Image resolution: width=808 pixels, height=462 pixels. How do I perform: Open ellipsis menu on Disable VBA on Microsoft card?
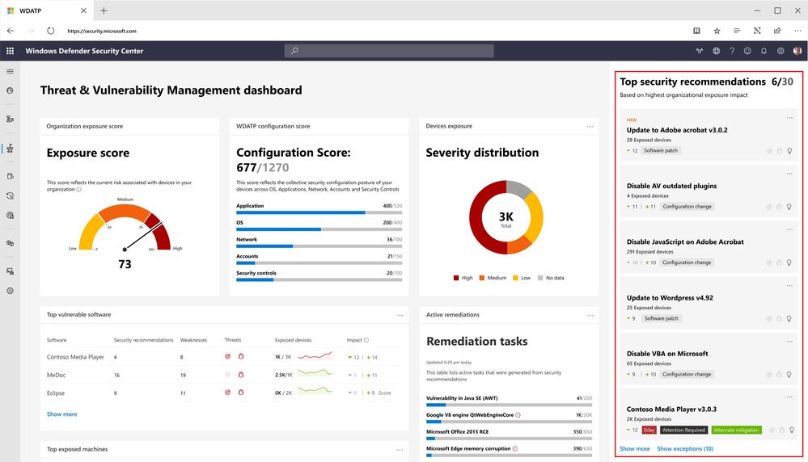789,342
